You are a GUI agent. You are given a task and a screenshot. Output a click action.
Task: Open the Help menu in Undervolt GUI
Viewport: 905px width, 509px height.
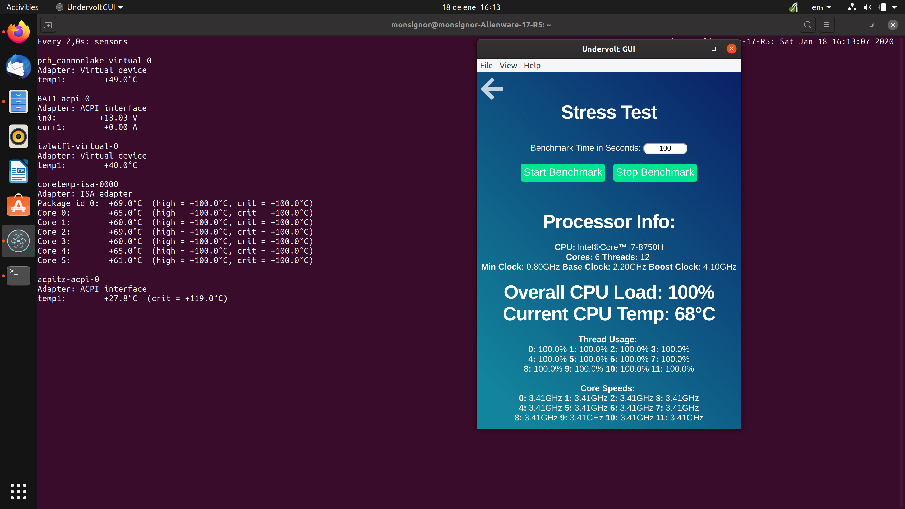coord(532,65)
